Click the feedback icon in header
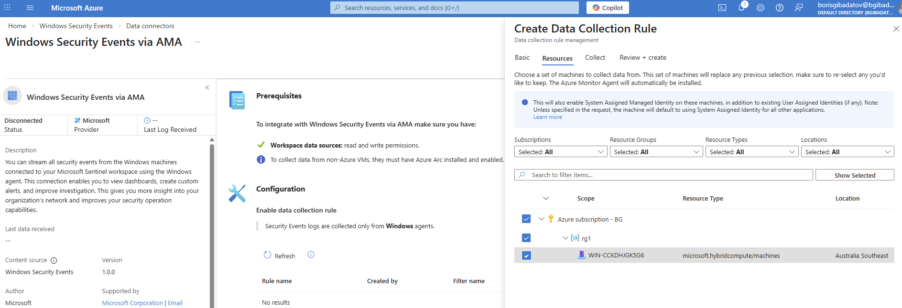Image resolution: width=902 pixels, height=308 pixels. point(799,8)
